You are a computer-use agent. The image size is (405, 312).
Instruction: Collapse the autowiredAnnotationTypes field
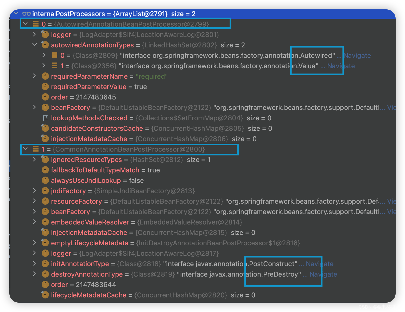[x=34, y=45]
